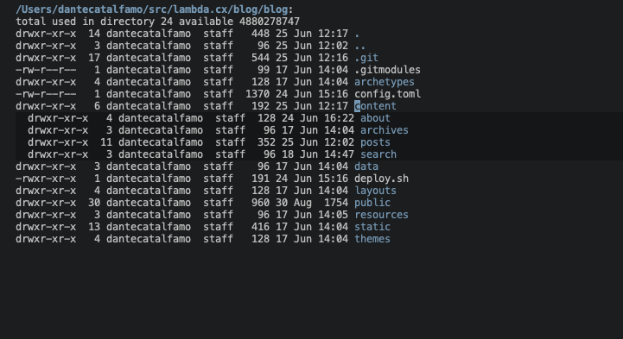Go to parent directory entry '..'

[360, 46]
